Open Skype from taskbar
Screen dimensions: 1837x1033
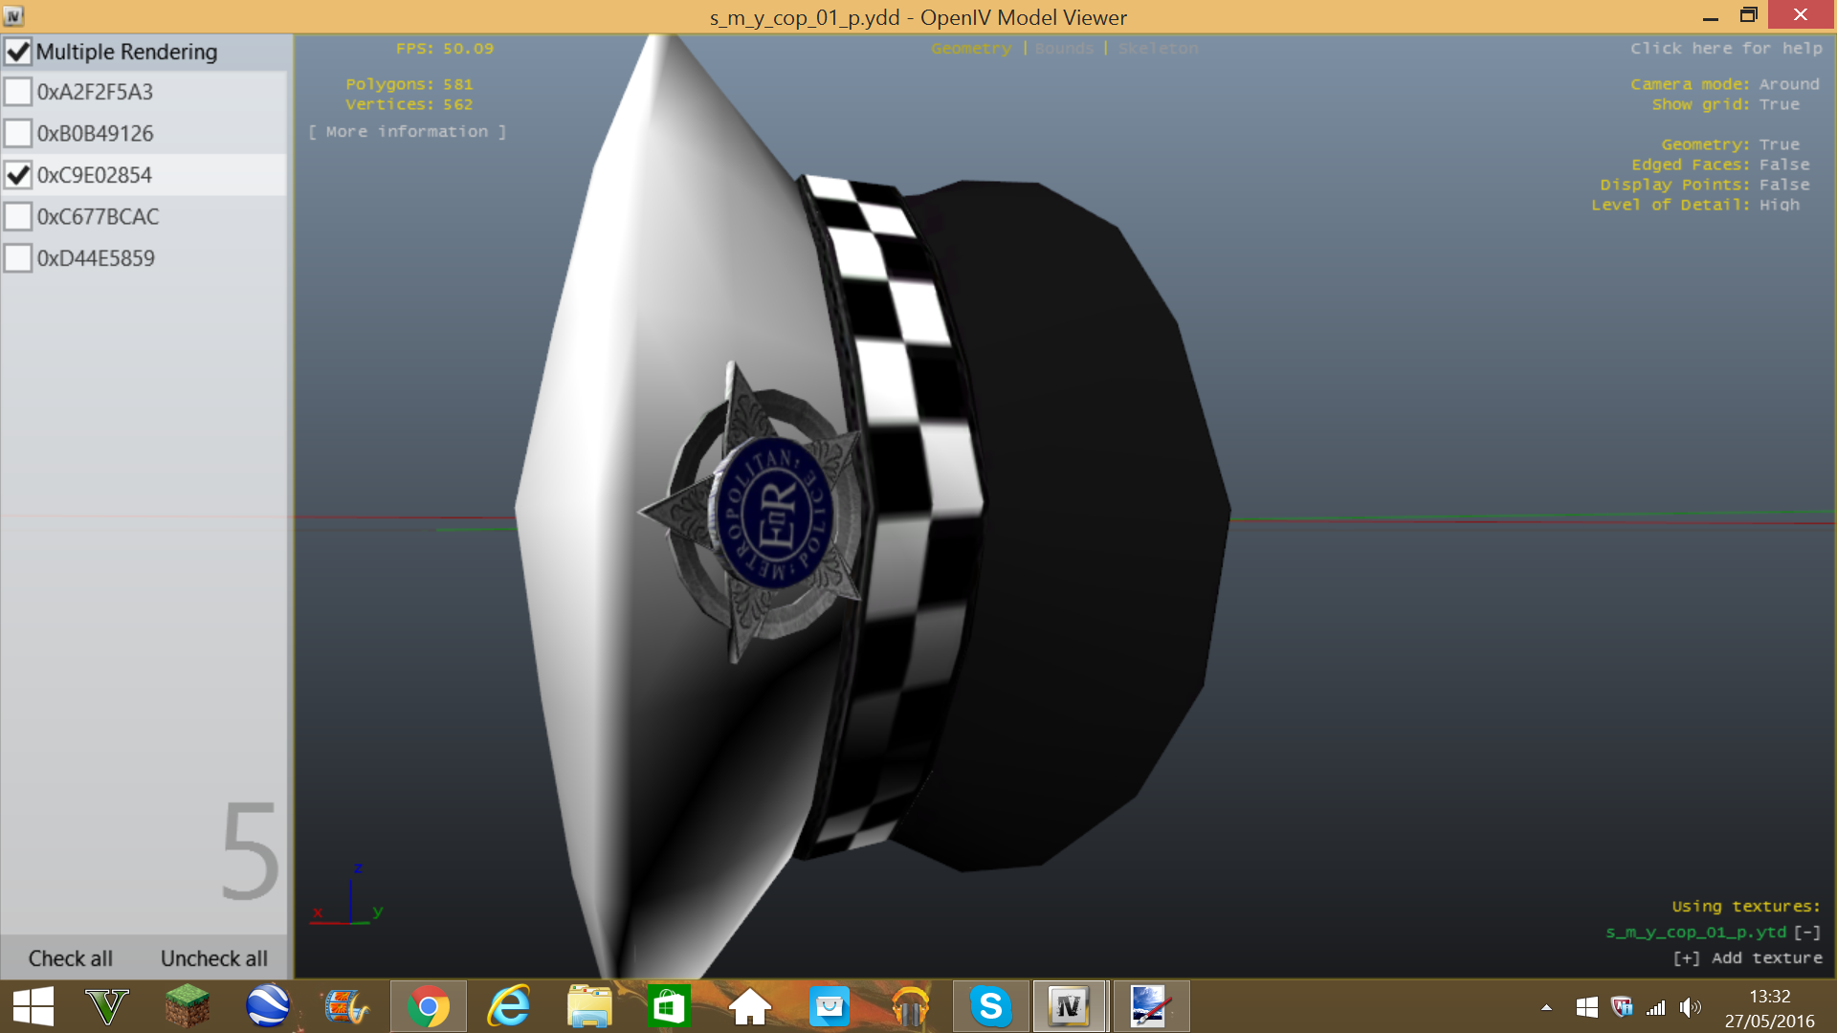tap(990, 1006)
